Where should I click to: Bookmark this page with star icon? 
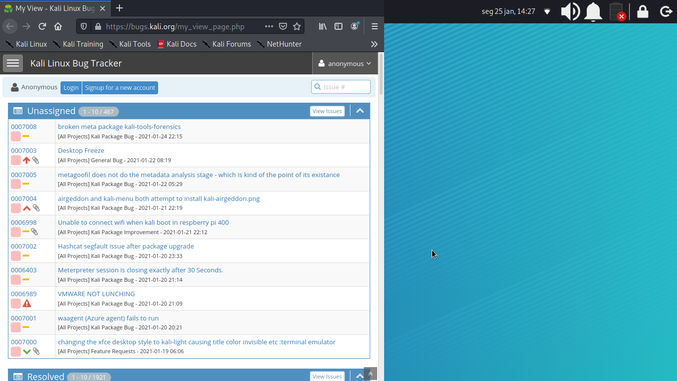[x=297, y=26]
